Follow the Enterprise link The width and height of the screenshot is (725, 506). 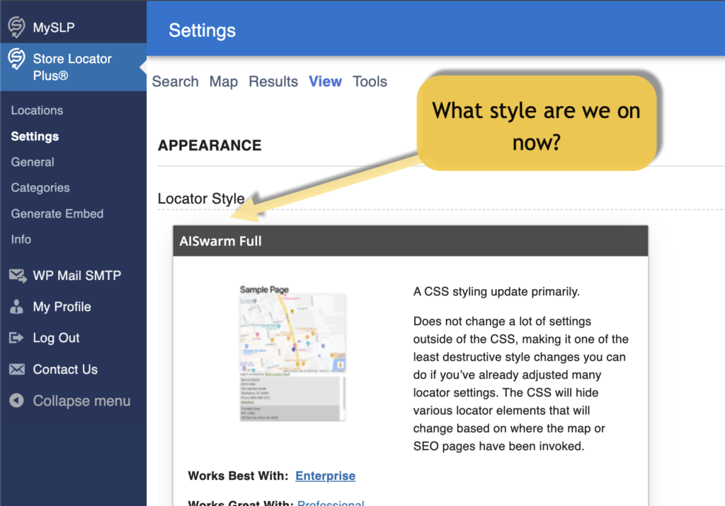326,476
